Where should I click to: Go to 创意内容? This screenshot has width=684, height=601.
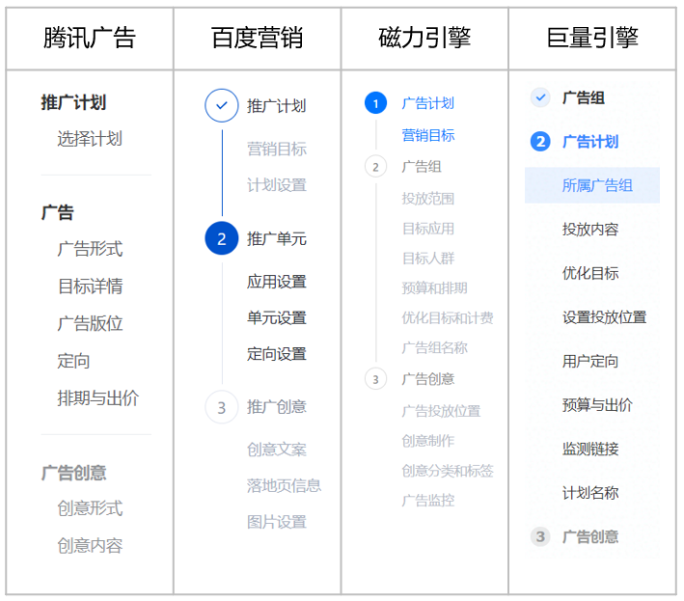point(90,546)
